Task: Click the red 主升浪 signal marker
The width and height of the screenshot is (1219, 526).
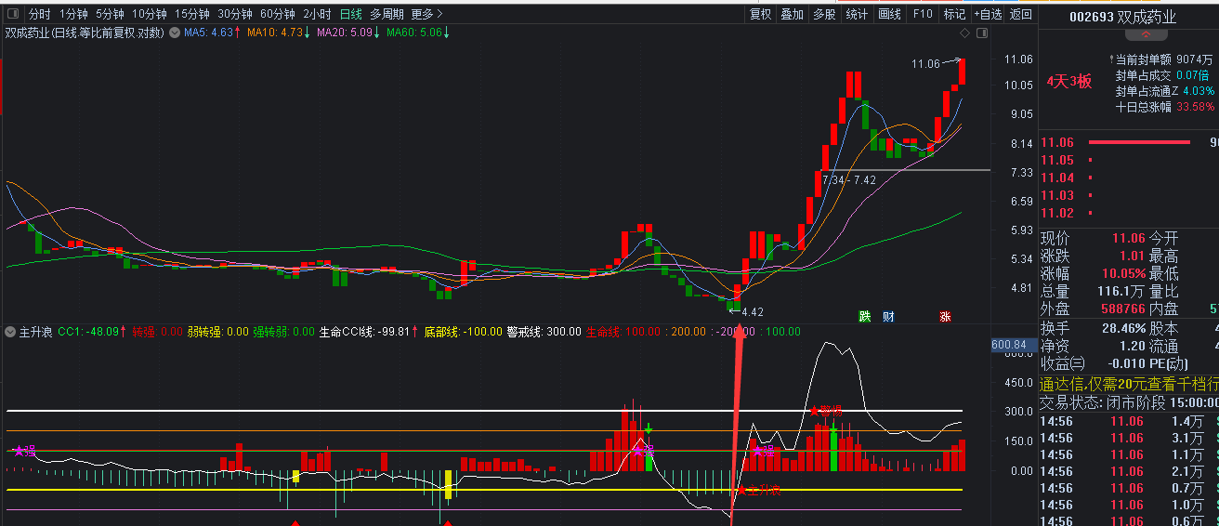Action: coord(757,490)
